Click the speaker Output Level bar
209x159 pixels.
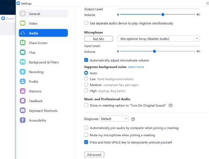point(158,9)
